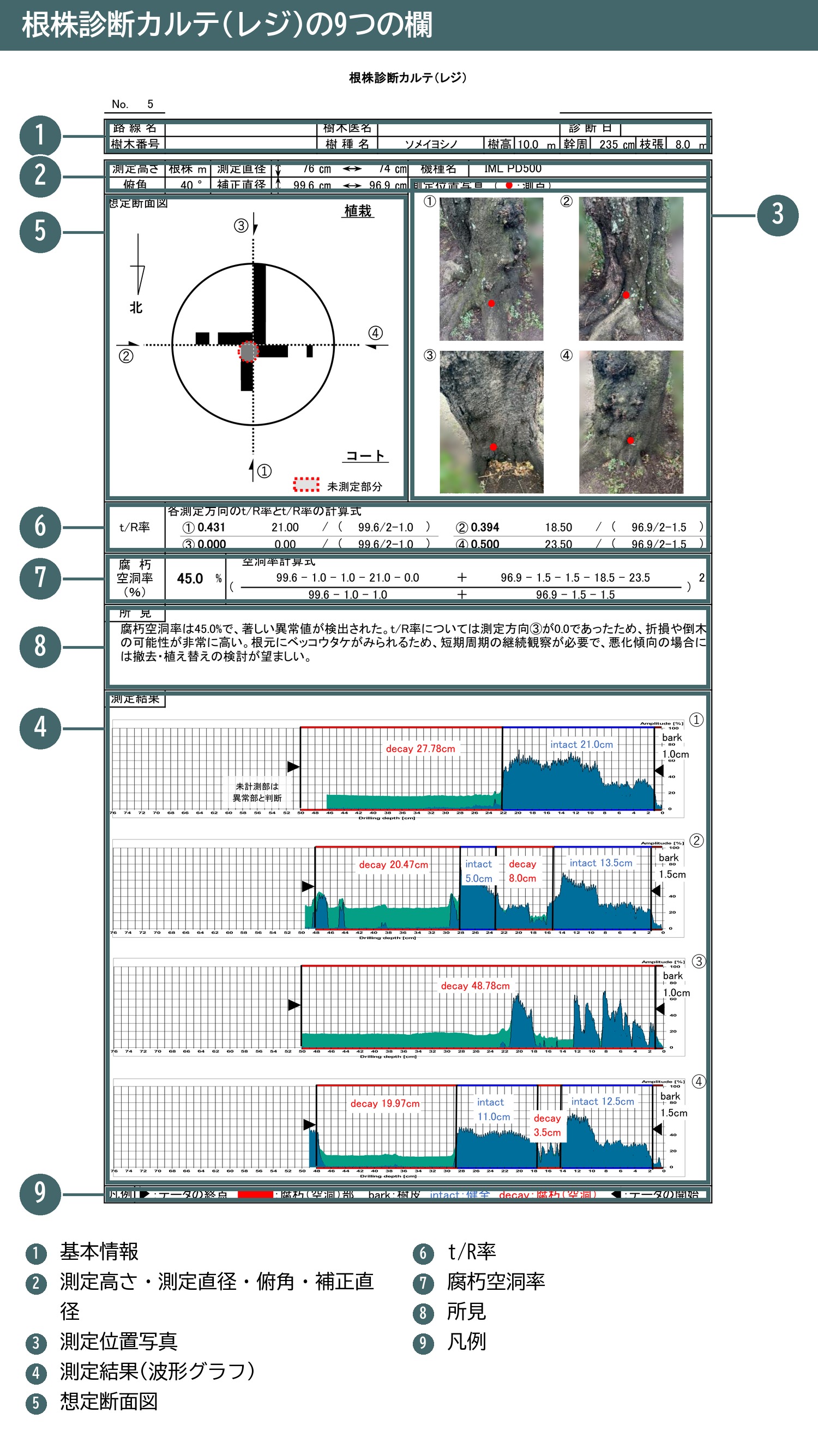The image size is (818, 1443).
Task: Click the t/R value ③ 0.000
Action: (x=204, y=544)
